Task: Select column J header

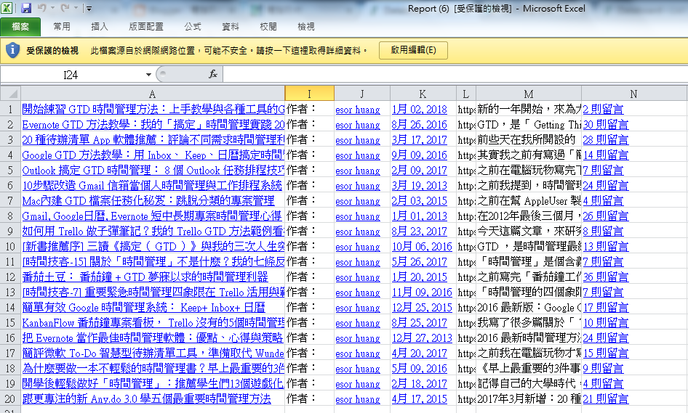Action: click(362, 94)
